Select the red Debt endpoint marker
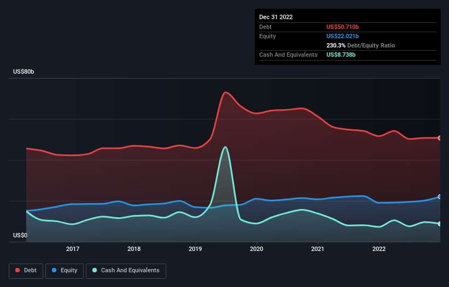Viewport: 449px width, 287px height. [x=440, y=138]
